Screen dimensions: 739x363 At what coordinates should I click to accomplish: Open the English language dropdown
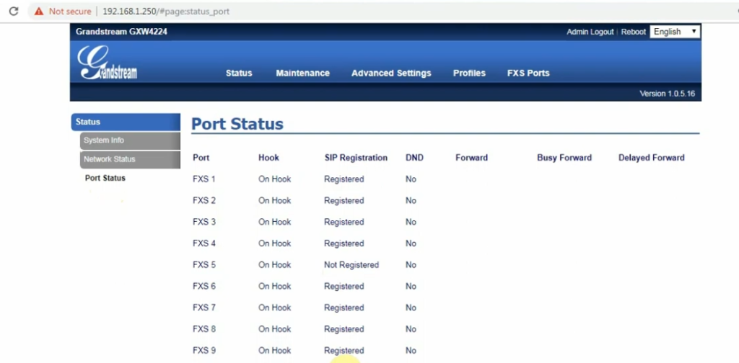675,32
